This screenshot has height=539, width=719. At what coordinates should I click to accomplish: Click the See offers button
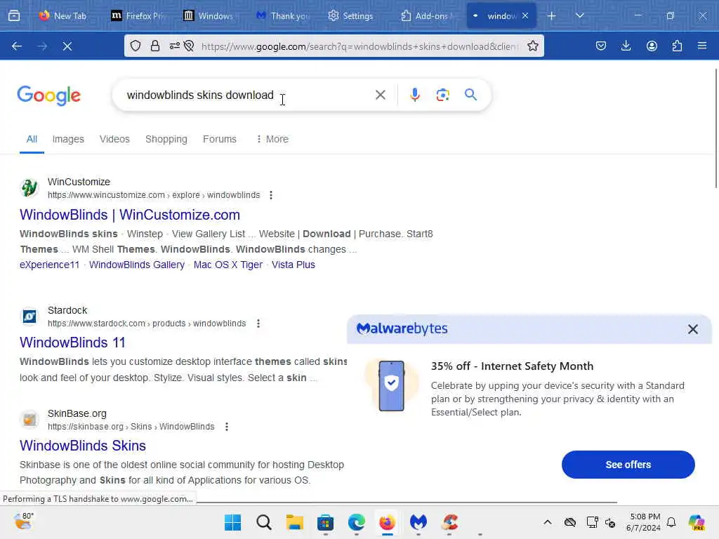tap(628, 465)
